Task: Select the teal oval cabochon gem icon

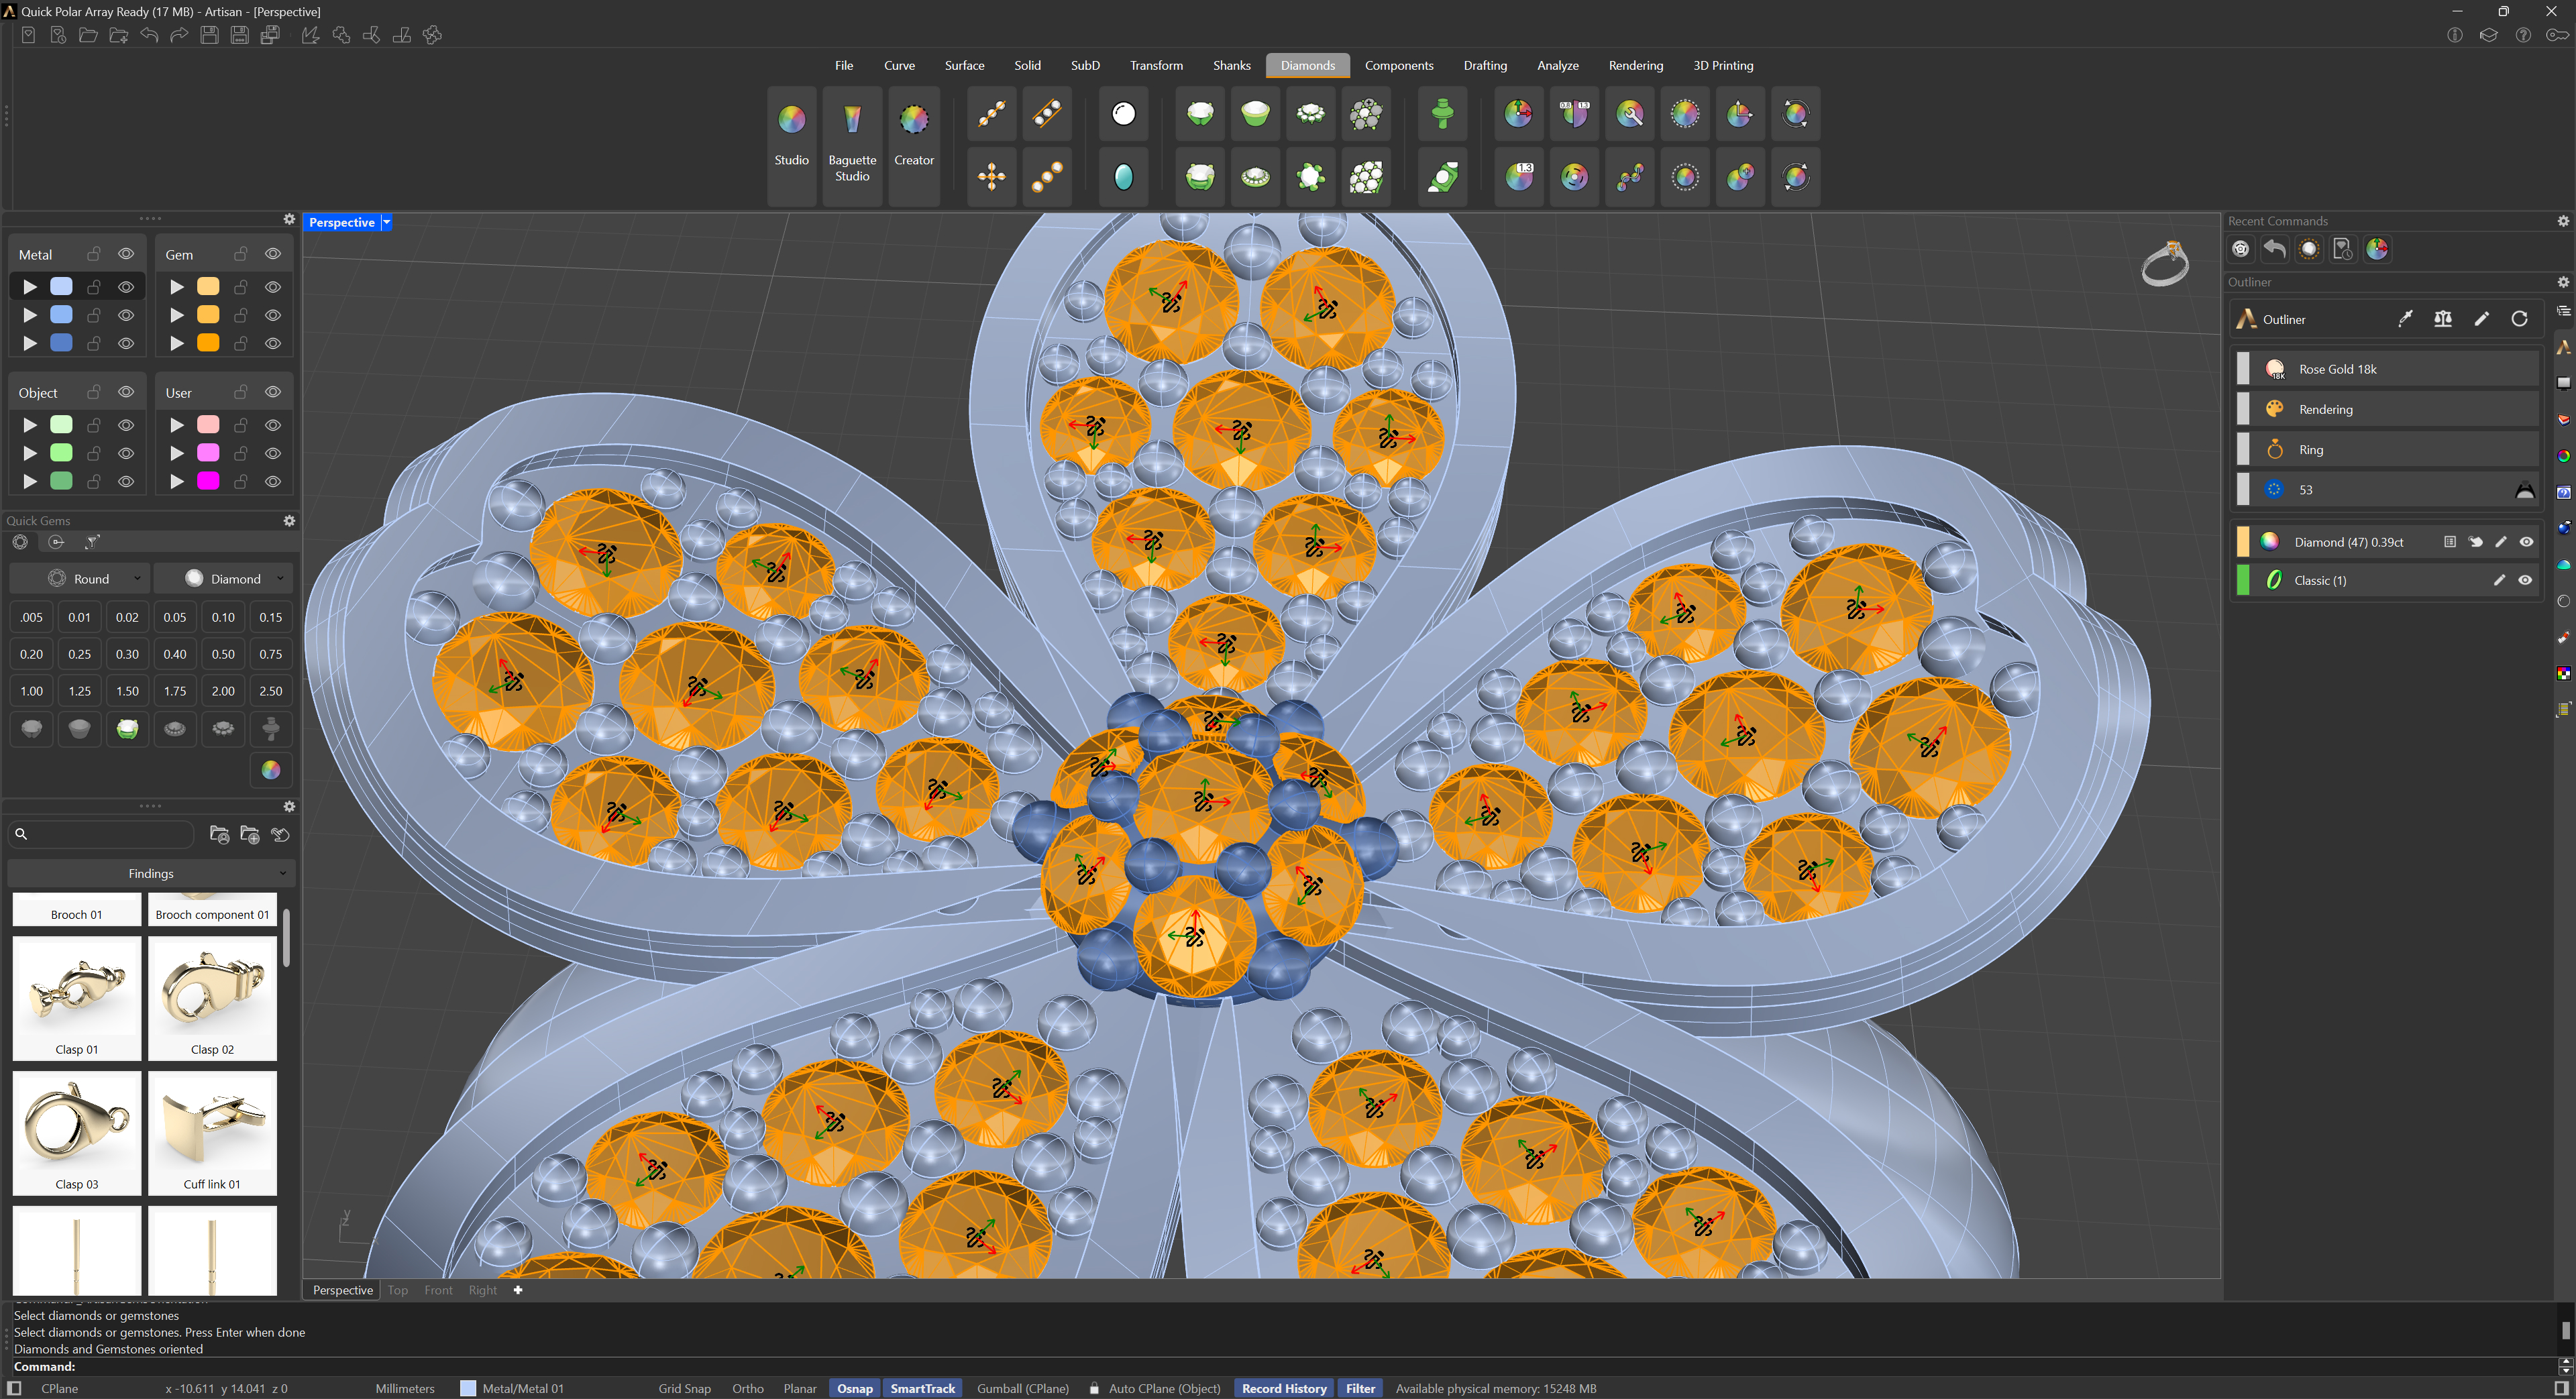Action: (x=1124, y=177)
